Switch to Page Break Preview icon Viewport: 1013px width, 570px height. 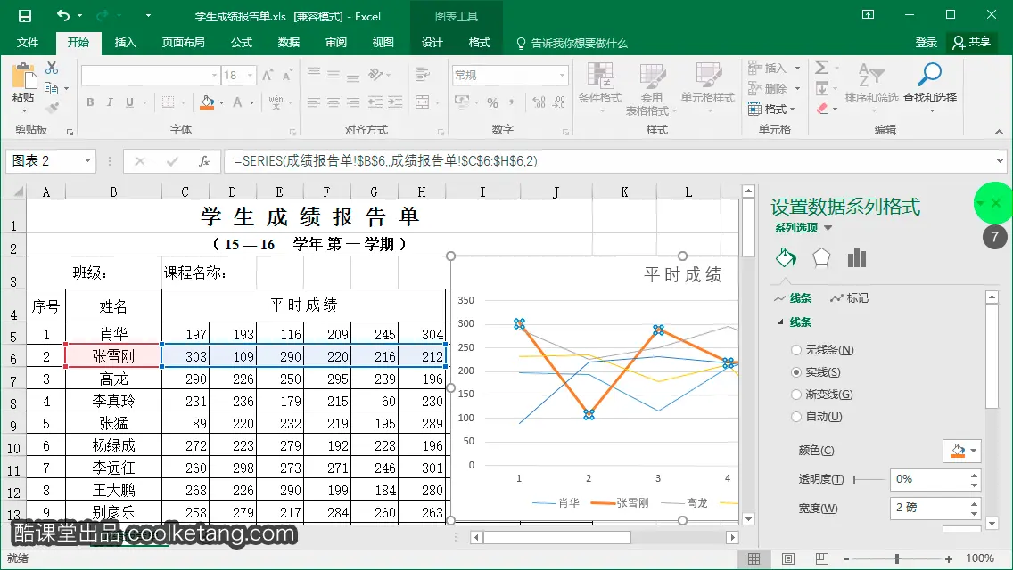coord(822,558)
